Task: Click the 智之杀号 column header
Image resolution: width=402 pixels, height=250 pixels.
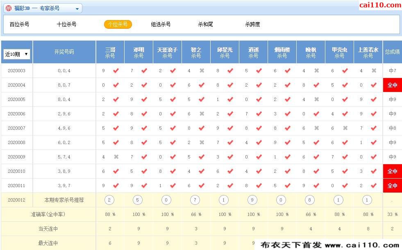Action: click(x=196, y=52)
